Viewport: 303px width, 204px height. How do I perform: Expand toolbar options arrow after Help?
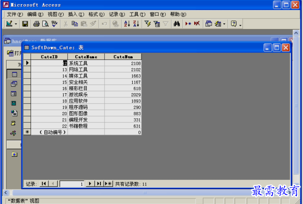tap(240, 25)
